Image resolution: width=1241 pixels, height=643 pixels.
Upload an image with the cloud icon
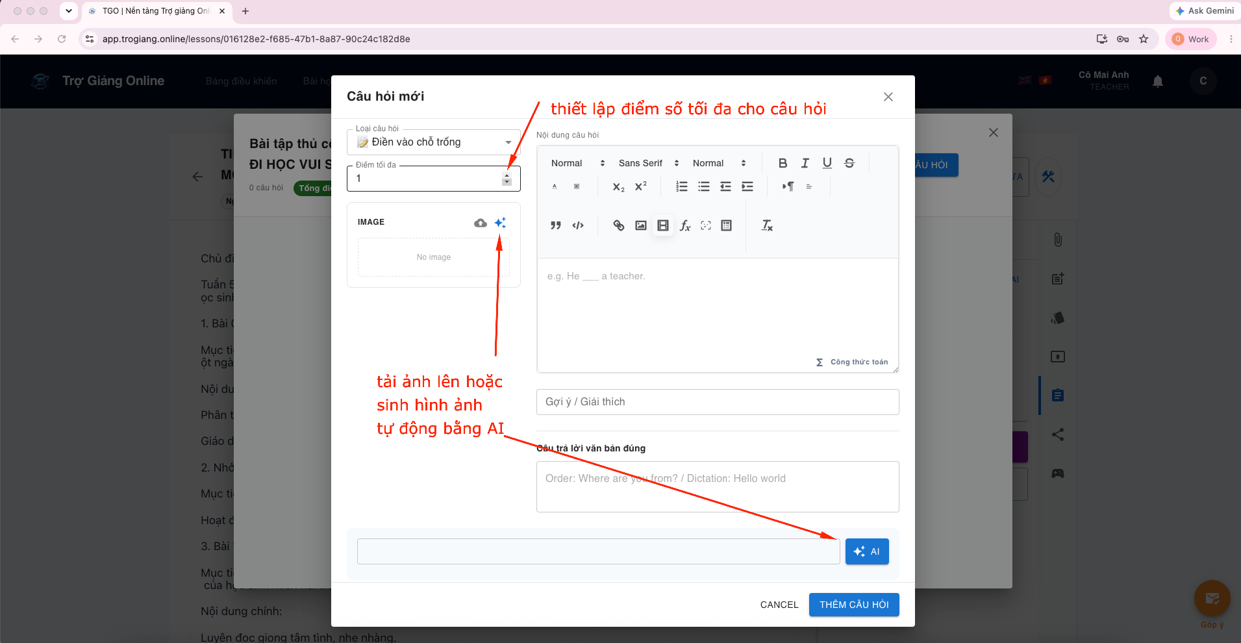coord(481,223)
